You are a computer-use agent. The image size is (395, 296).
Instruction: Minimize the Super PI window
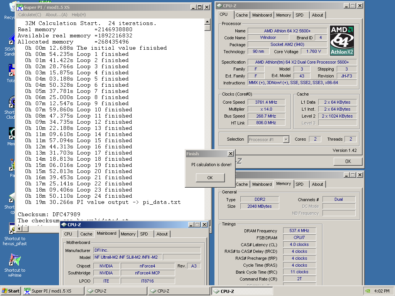coord(193,7)
